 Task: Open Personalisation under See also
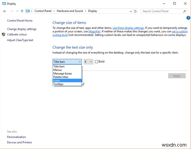pos(16,137)
